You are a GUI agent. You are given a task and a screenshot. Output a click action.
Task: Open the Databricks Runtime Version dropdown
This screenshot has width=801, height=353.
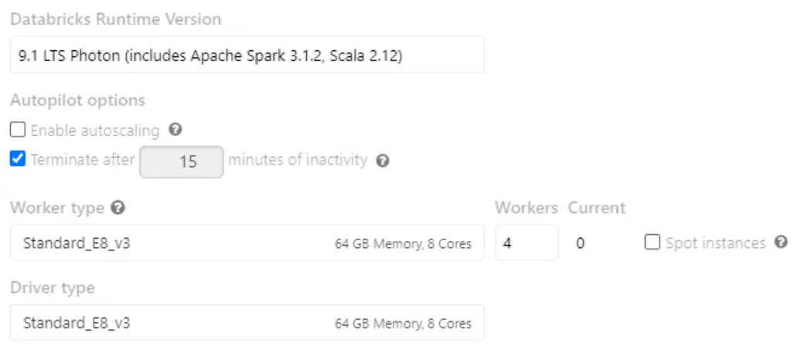(247, 55)
